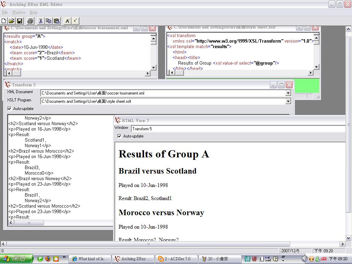Launch Firefox from quick launch bar

point(48,259)
